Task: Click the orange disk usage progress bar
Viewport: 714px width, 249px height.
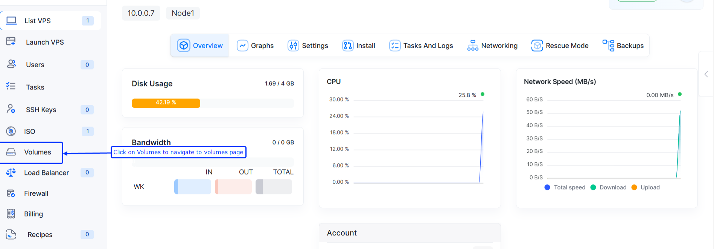Action: click(166, 103)
